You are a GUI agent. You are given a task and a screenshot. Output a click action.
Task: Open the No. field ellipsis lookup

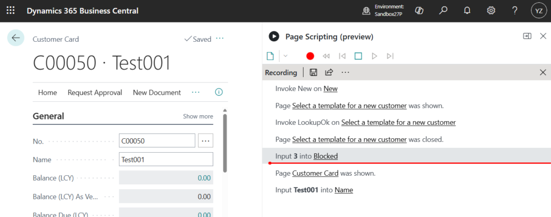(206, 141)
